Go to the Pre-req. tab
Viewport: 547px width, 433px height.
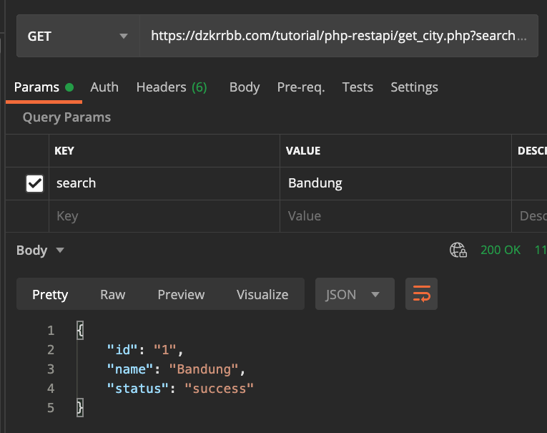point(301,87)
